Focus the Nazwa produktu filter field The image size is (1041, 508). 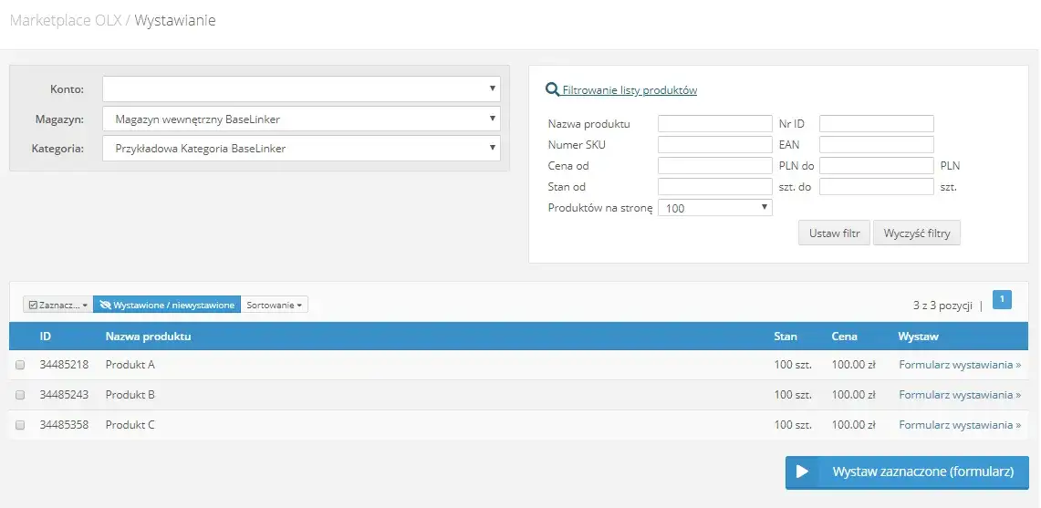[715, 123]
